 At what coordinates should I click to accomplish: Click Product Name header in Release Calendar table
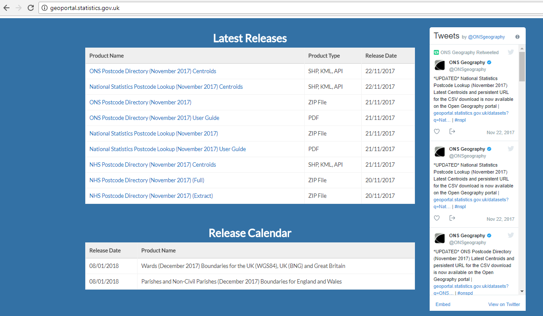158,250
